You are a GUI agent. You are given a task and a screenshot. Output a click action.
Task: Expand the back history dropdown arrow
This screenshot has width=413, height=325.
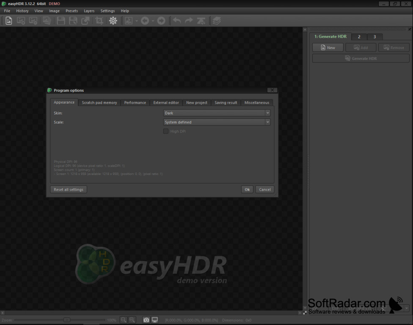pos(153,21)
